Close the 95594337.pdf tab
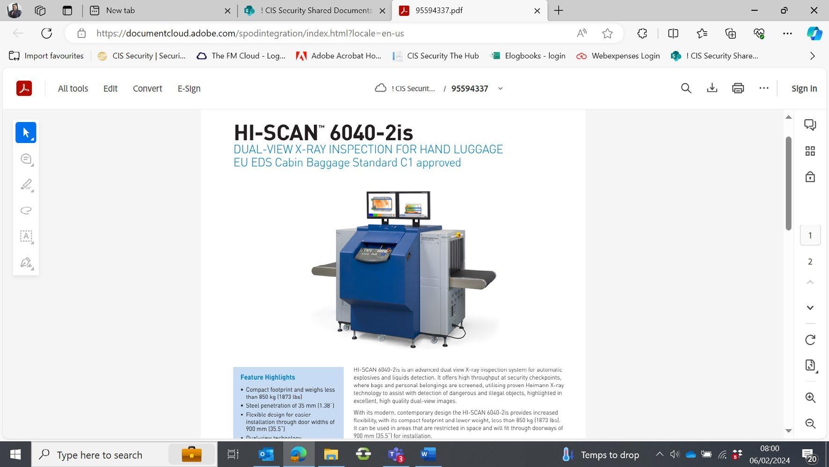Screen dimensions: 829x467 tap(537, 10)
